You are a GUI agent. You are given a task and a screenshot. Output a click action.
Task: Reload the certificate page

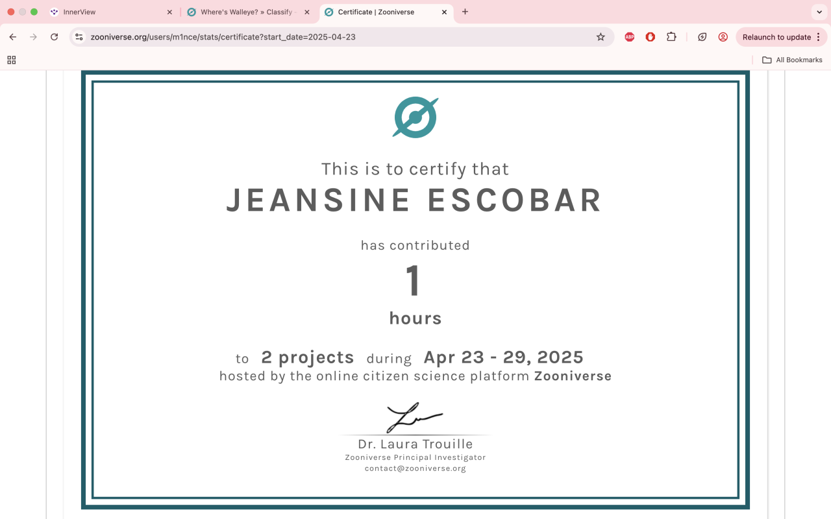(x=55, y=37)
